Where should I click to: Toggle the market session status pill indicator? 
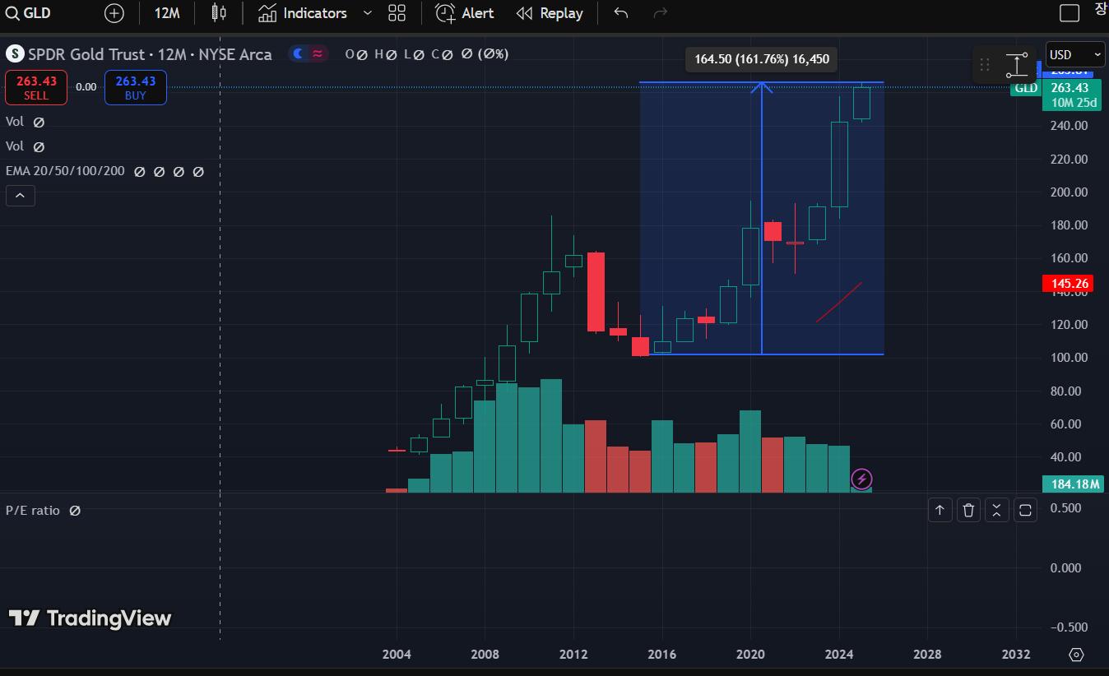click(x=309, y=54)
